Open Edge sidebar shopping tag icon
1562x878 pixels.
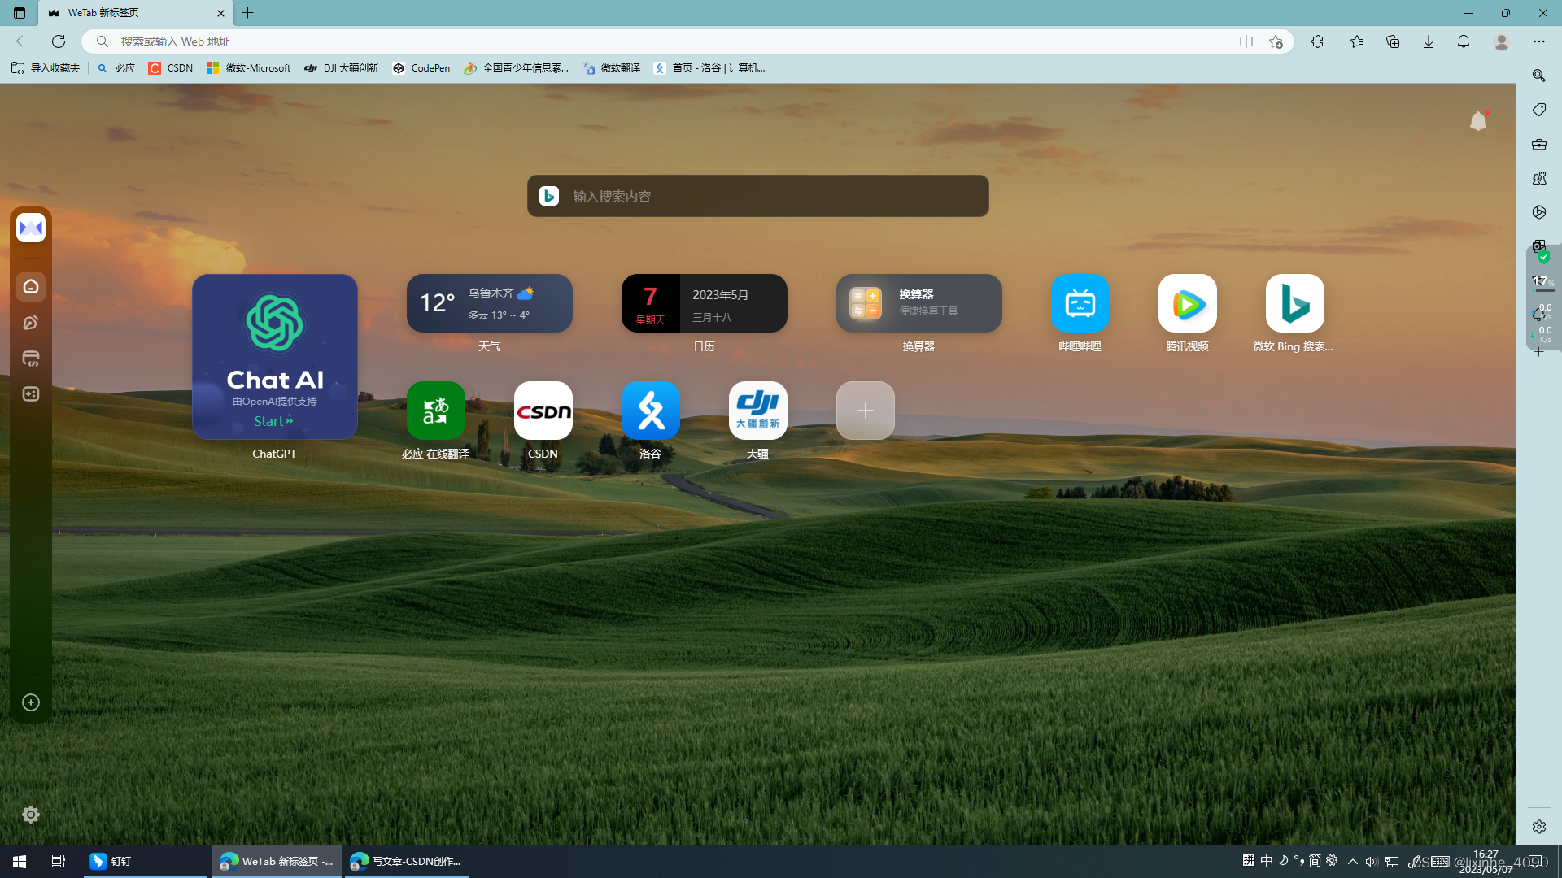tap(1539, 110)
